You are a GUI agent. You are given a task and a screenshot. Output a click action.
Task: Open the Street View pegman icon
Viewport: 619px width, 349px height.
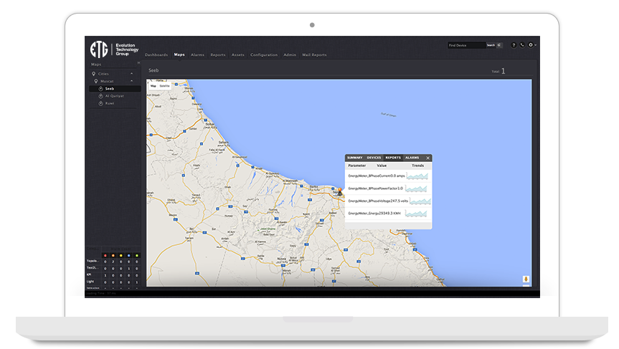pos(526,279)
